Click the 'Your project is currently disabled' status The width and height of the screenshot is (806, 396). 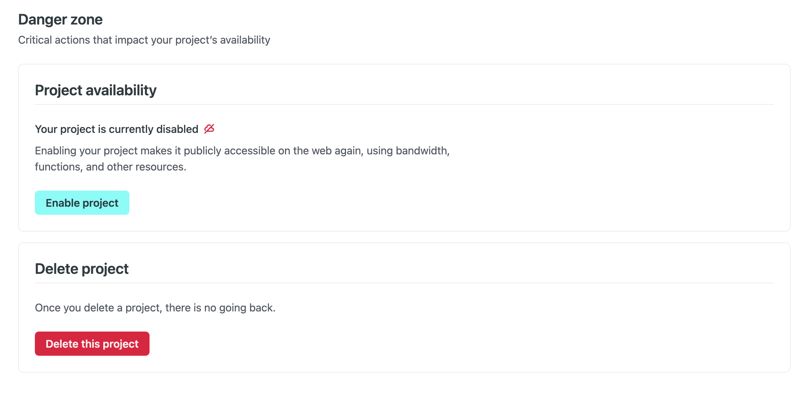[116, 129]
